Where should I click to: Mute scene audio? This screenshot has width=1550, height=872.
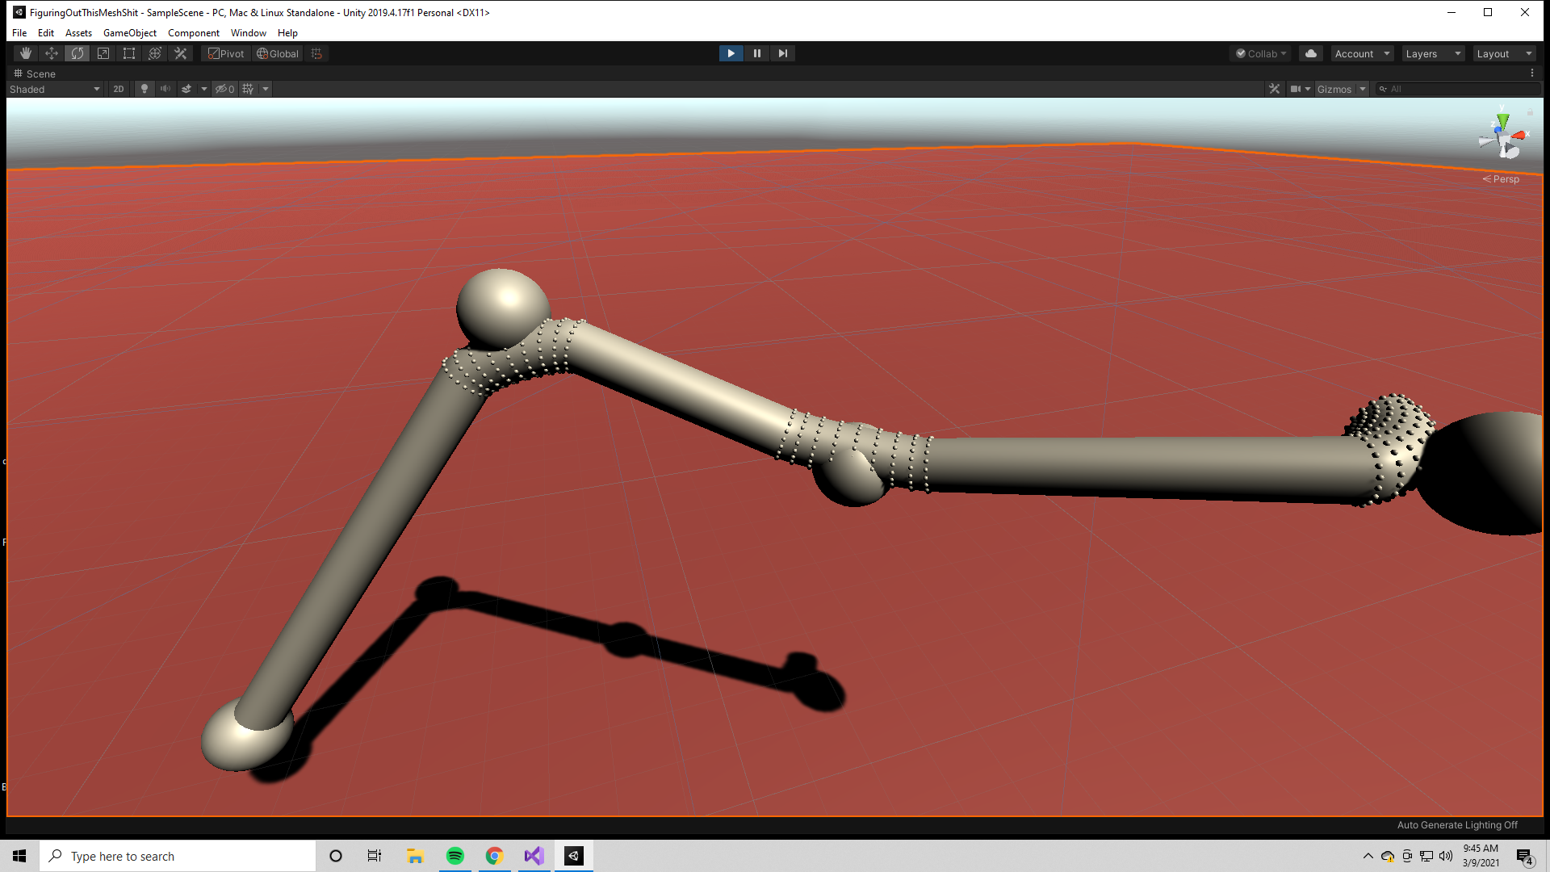(165, 89)
